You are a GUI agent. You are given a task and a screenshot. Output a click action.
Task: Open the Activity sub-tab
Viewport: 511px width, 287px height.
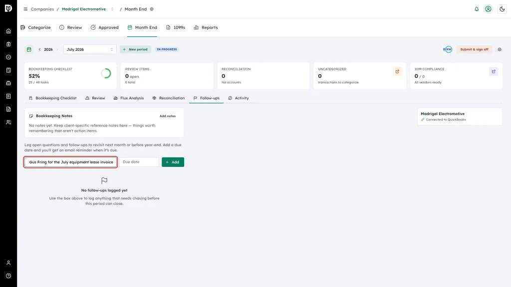point(239,98)
